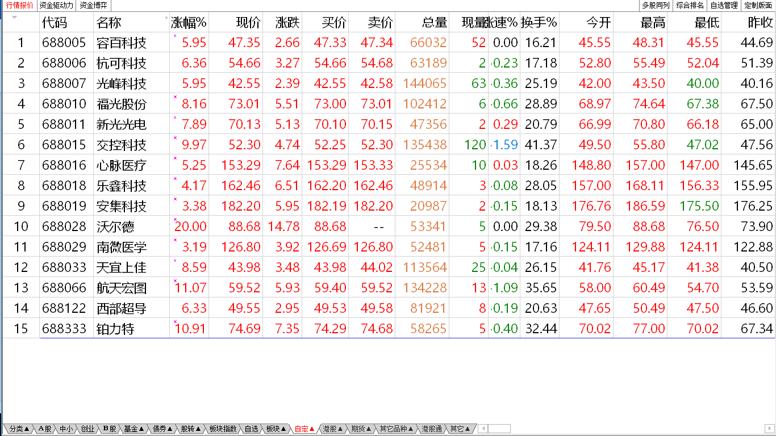This screenshot has width=776, height=436.
Task: Switch to 资金驱动力 tab
Action: [56, 5]
